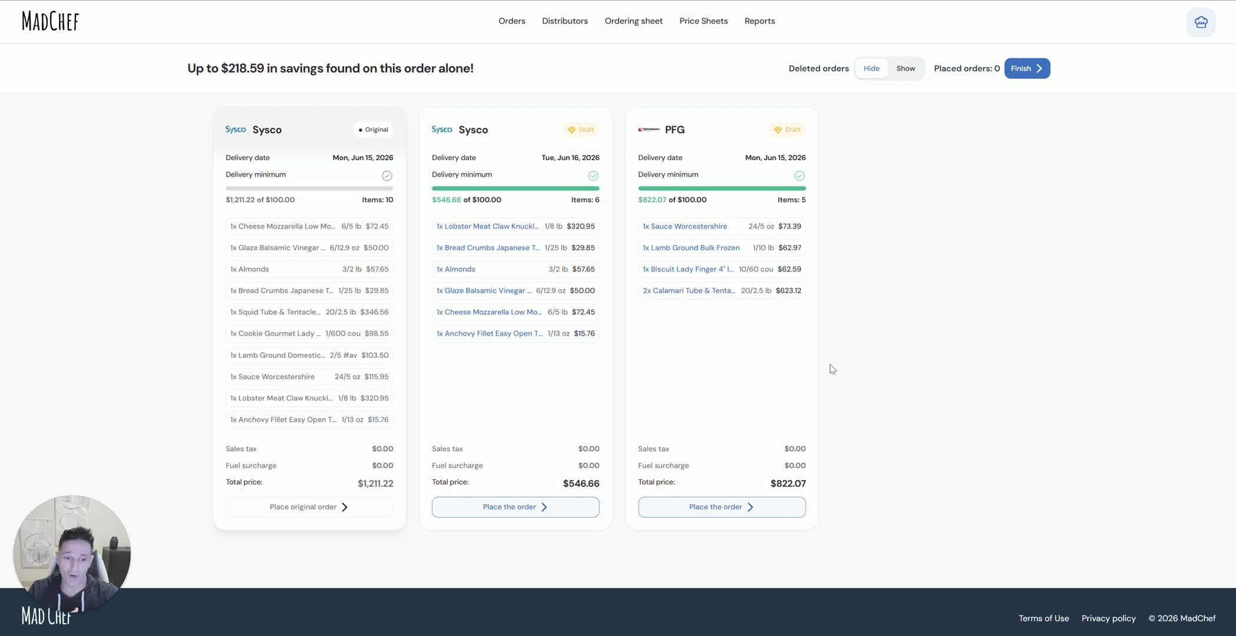The width and height of the screenshot is (1236, 636).
Task: Select Almonds item in Draft Sysco card
Action: coord(515,269)
